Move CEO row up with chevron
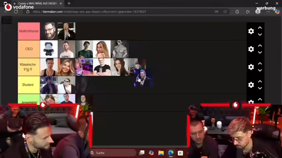 click(x=260, y=46)
